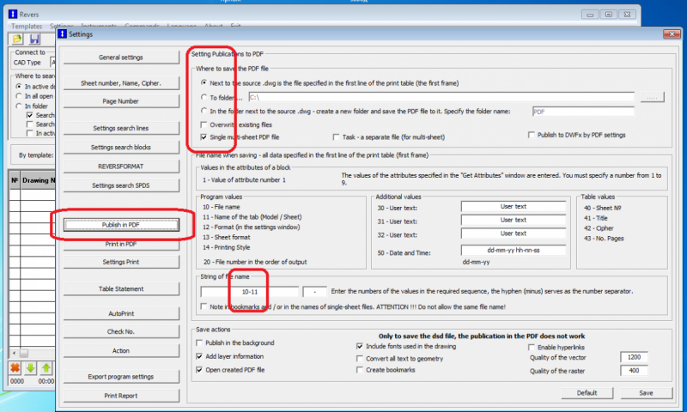Click Export program settings button
Viewport: 687px width, 412px height.
point(121,377)
